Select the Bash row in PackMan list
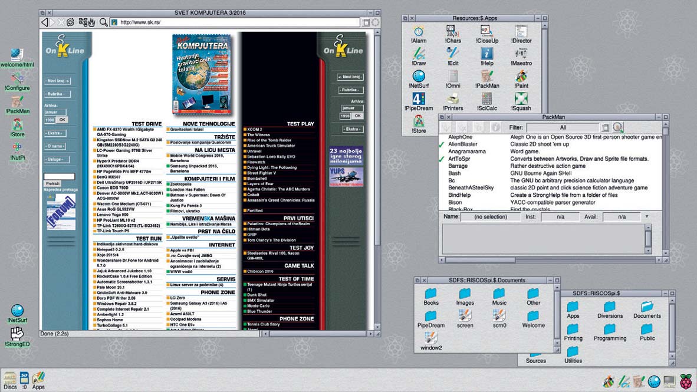 tap(550, 173)
